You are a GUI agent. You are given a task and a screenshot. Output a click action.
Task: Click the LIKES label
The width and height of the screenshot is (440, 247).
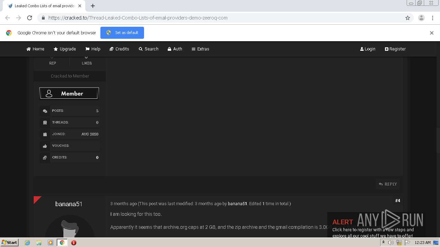click(87, 63)
